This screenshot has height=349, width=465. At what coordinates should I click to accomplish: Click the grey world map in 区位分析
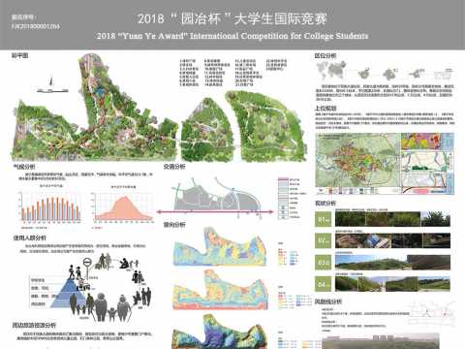[331, 70]
